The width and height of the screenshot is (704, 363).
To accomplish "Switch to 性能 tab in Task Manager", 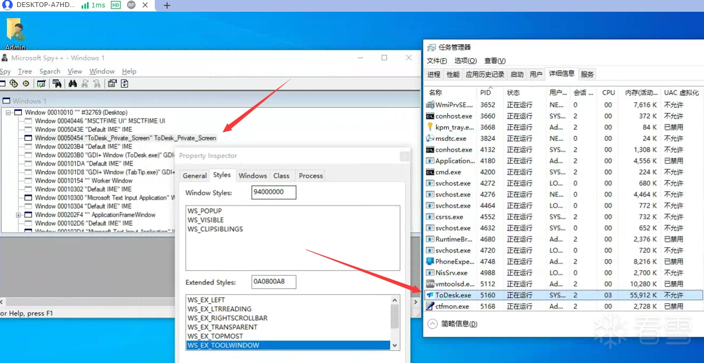I will (453, 74).
